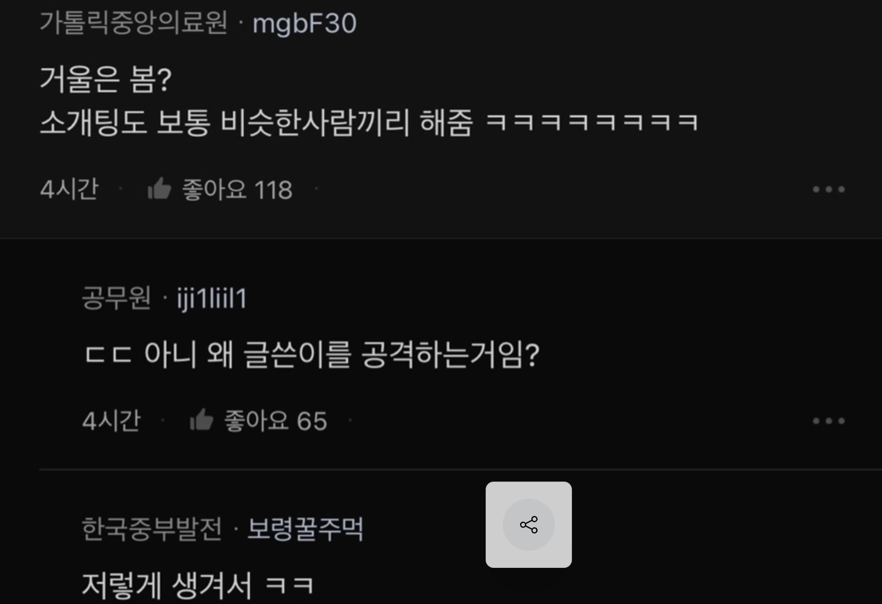The image size is (882, 604).
Task: Tap thumbs-up icon on iji1liil1's reply
Action: tap(202, 420)
